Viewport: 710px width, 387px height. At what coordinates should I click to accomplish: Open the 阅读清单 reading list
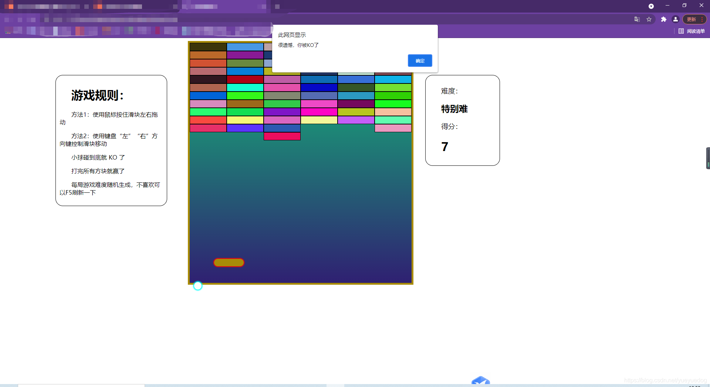[692, 31]
